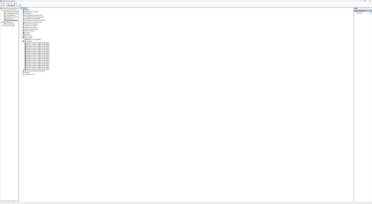
Task: Click the Back arrow toolbar icon
Action: coord(1,6)
